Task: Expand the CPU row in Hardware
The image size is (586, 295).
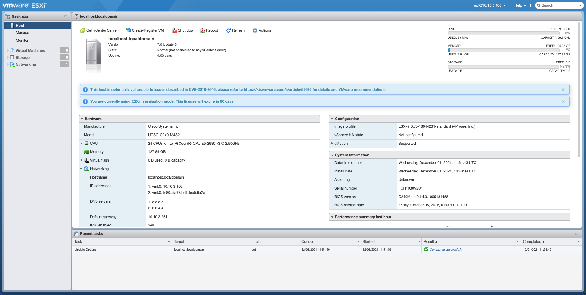Action: coord(82,144)
